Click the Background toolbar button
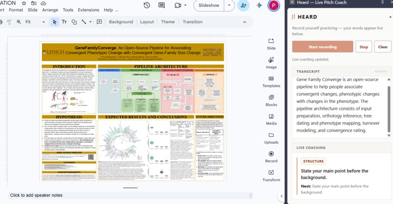Image resolution: width=393 pixels, height=204 pixels. pos(121,22)
